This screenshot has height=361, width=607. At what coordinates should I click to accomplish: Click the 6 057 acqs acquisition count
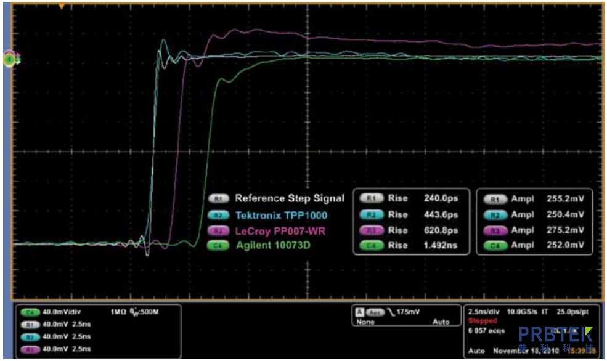tap(487, 331)
